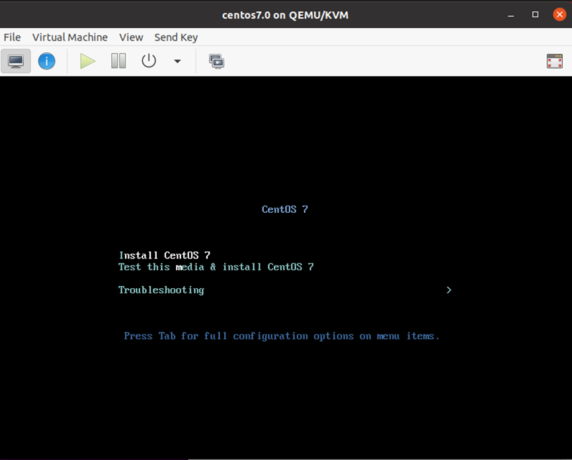
Task: Click the centos7.0 on QEMU/KVM title
Action: point(285,15)
